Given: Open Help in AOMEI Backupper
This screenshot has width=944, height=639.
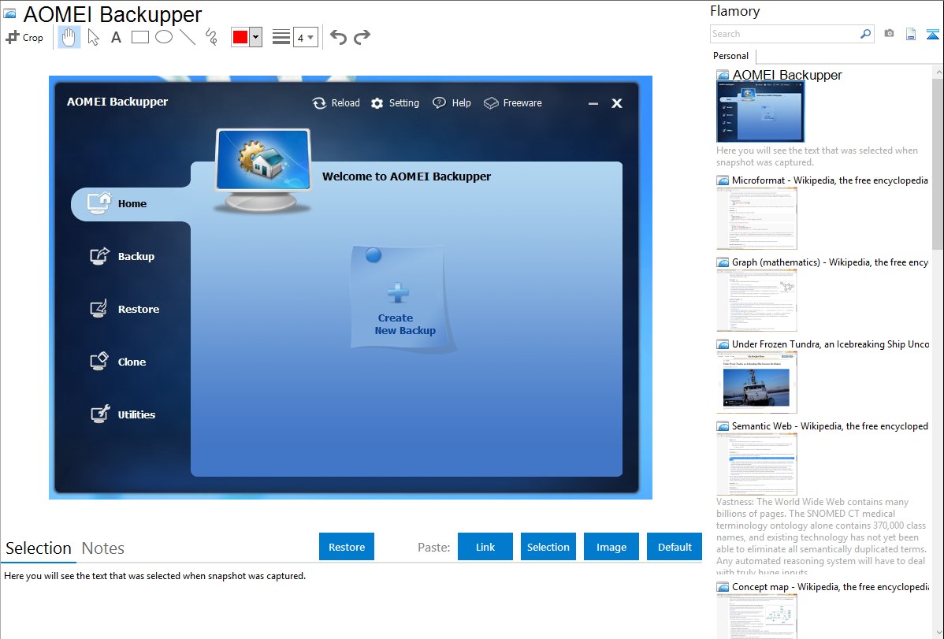Looking at the screenshot, I should click(x=452, y=103).
